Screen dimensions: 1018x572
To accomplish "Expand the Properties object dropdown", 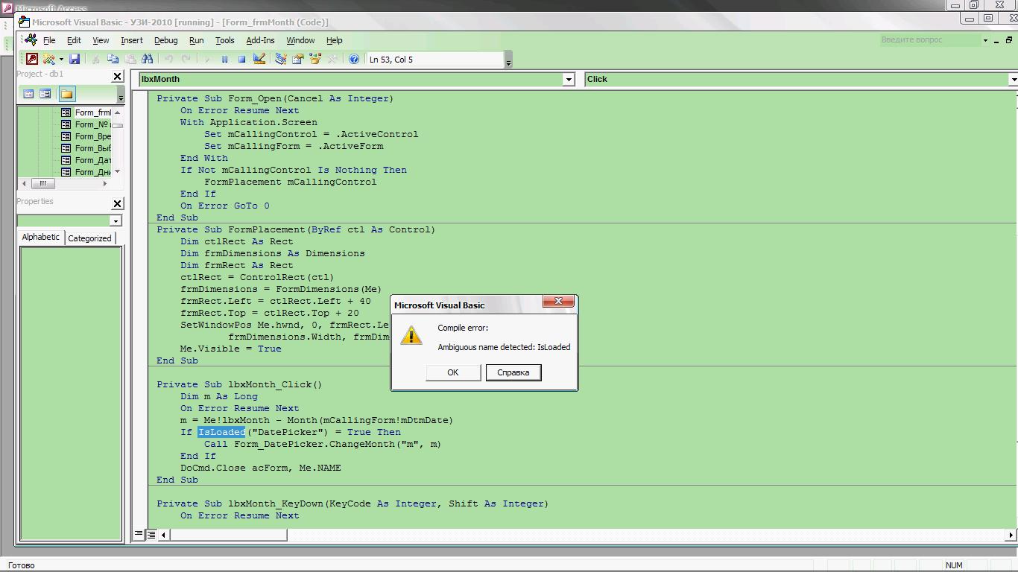I will click(x=116, y=220).
